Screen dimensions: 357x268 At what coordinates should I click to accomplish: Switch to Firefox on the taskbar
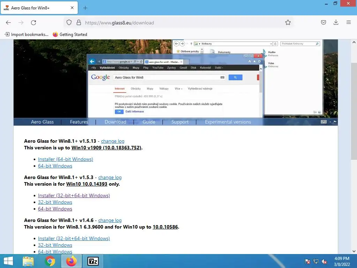71,261
